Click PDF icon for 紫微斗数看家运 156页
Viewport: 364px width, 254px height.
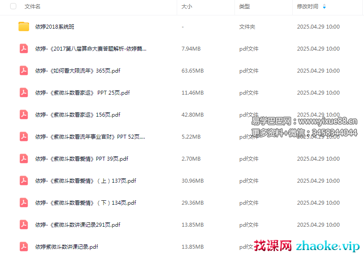(24, 115)
